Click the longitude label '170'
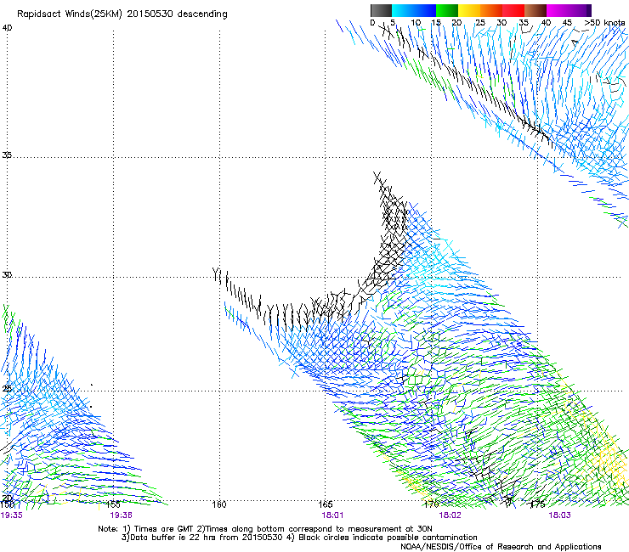This screenshot has height=552, width=629. 431,504
